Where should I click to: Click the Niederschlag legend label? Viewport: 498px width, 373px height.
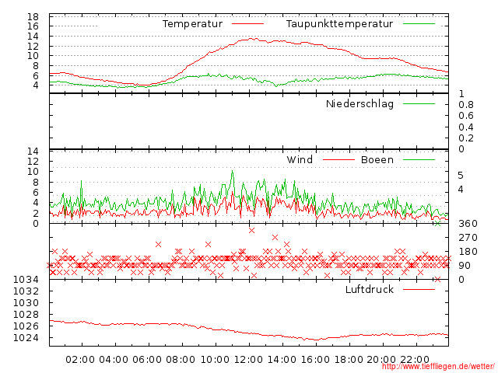[359, 104]
